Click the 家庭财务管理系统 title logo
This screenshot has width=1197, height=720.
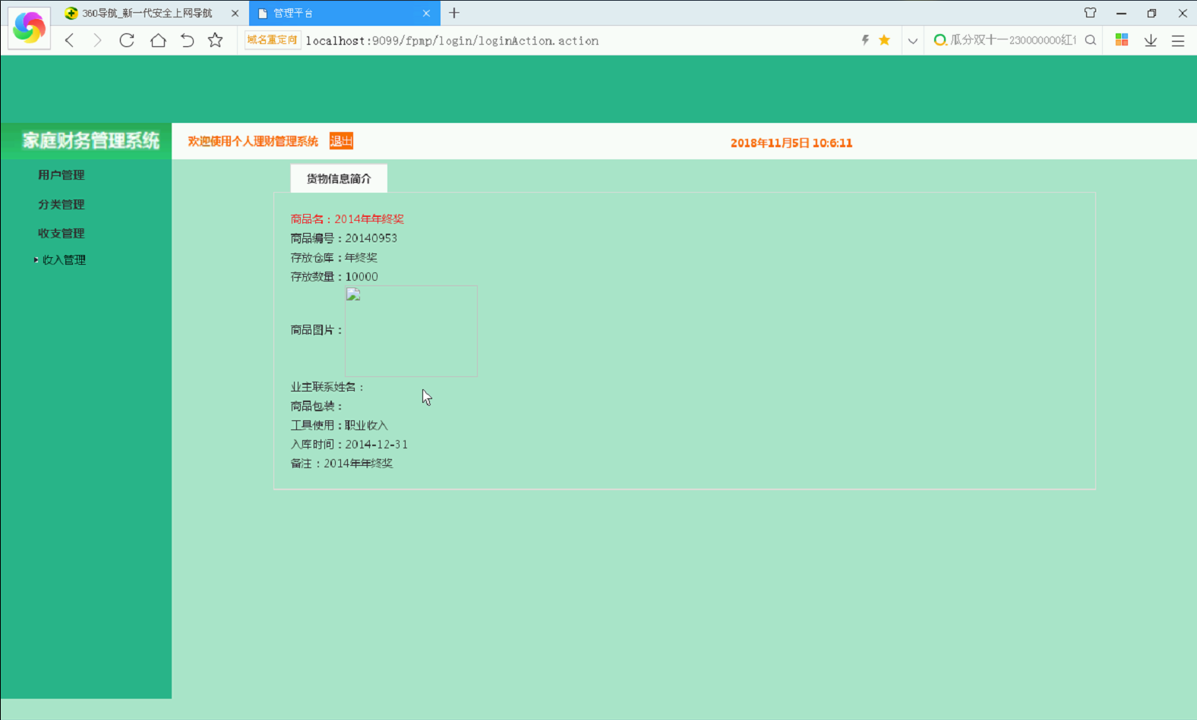point(90,140)
